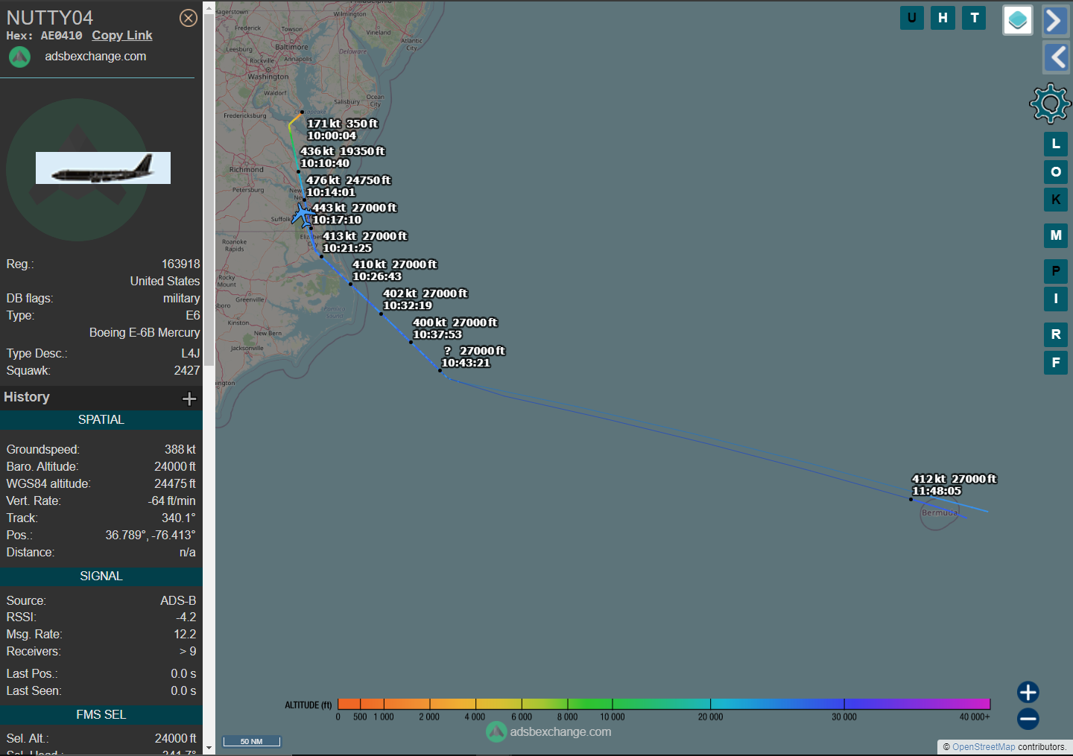Viewport: 1073px width, 756px height.
Task: Click the 10:26:43 track point label
Action: [394, 270]
